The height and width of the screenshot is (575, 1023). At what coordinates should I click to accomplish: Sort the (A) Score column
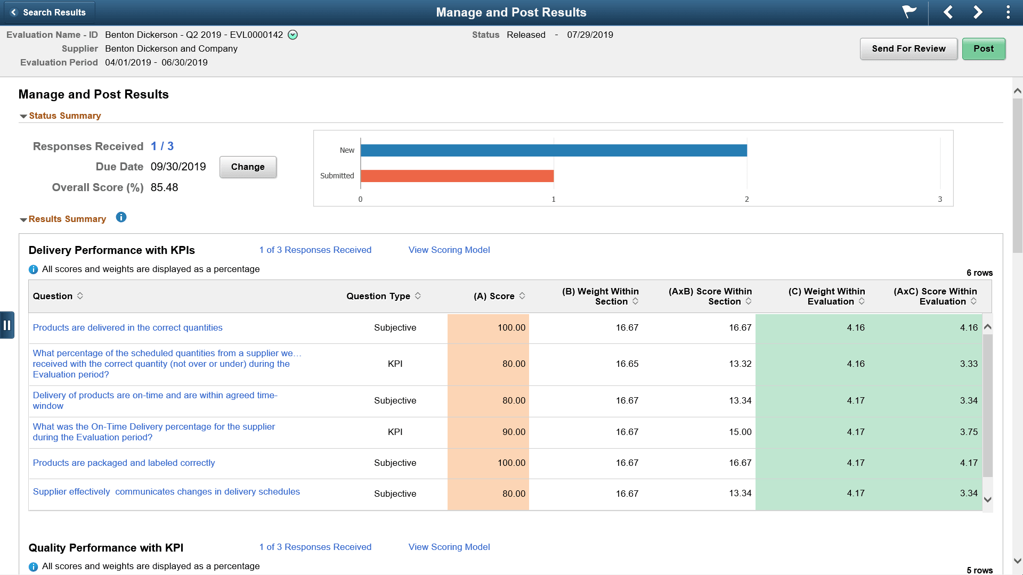click(522, 296)
